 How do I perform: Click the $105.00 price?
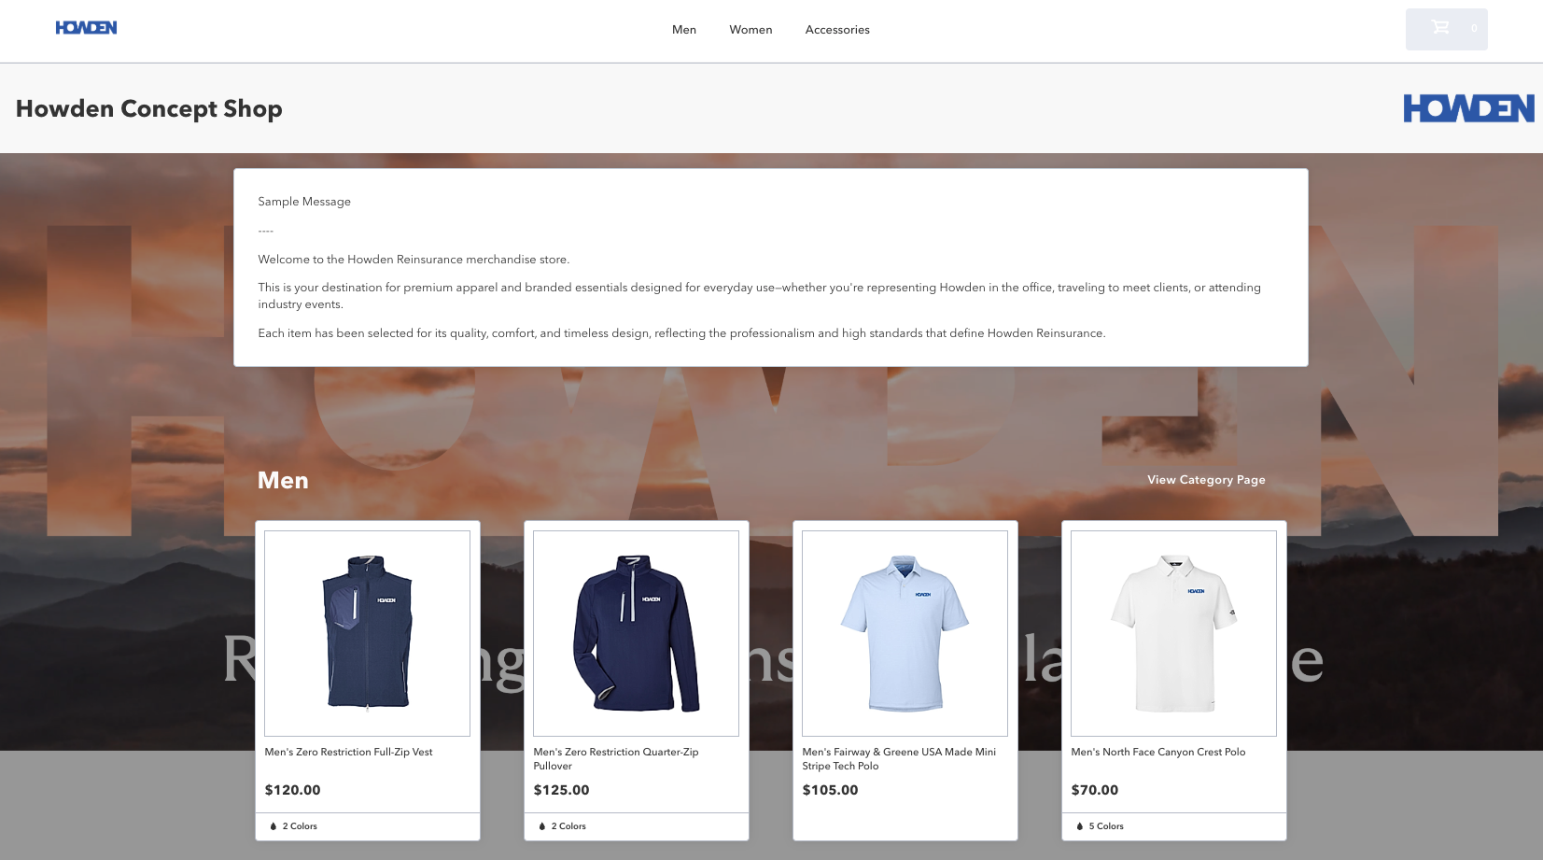pyautogui.click(x=831, y=790)
